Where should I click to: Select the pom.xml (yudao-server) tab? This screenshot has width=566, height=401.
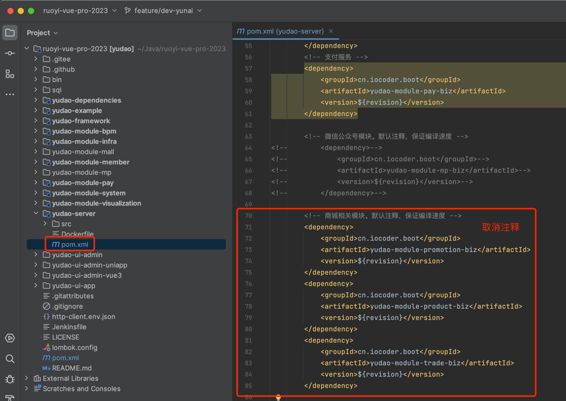(285, 31)
